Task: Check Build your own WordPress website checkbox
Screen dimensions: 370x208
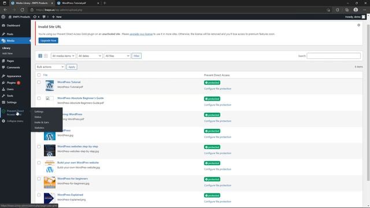Action: [x=39, y=163]
